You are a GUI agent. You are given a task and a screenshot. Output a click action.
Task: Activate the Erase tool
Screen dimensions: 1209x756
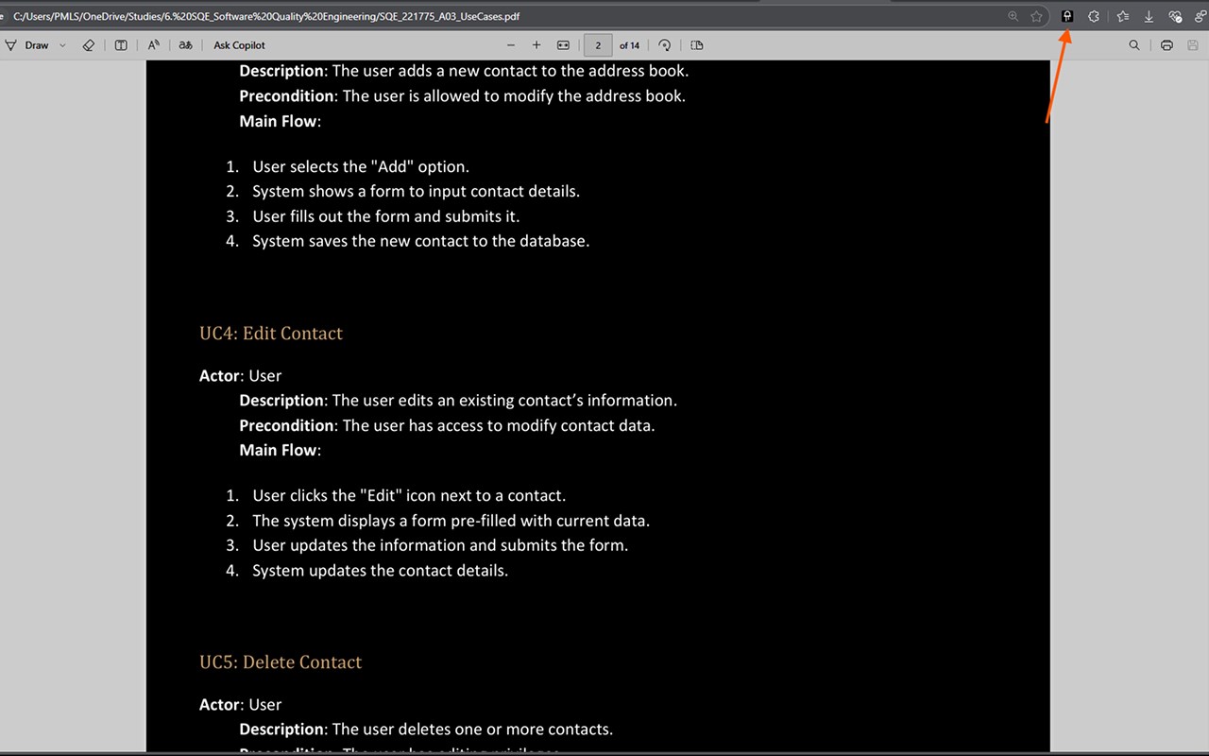coord(89,45)
